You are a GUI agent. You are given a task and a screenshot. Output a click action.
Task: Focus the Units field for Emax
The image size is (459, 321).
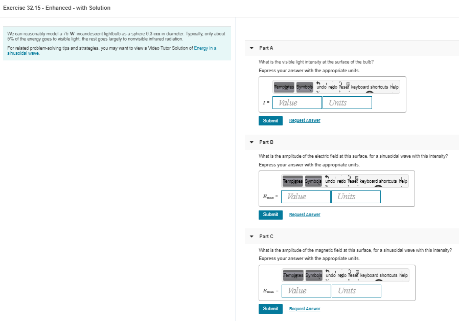(x=356, y=197)
